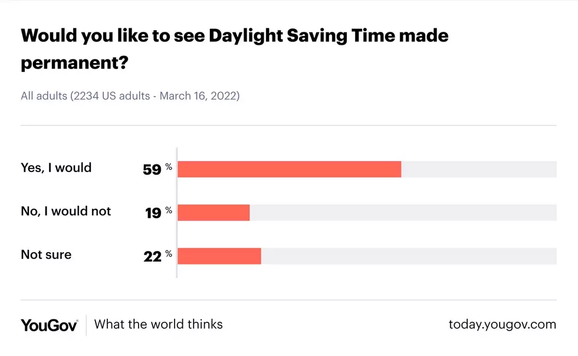The height and width of the screenshot is (356, 578).
Task: Click the percent symbol beside 59
Action: 169,167
